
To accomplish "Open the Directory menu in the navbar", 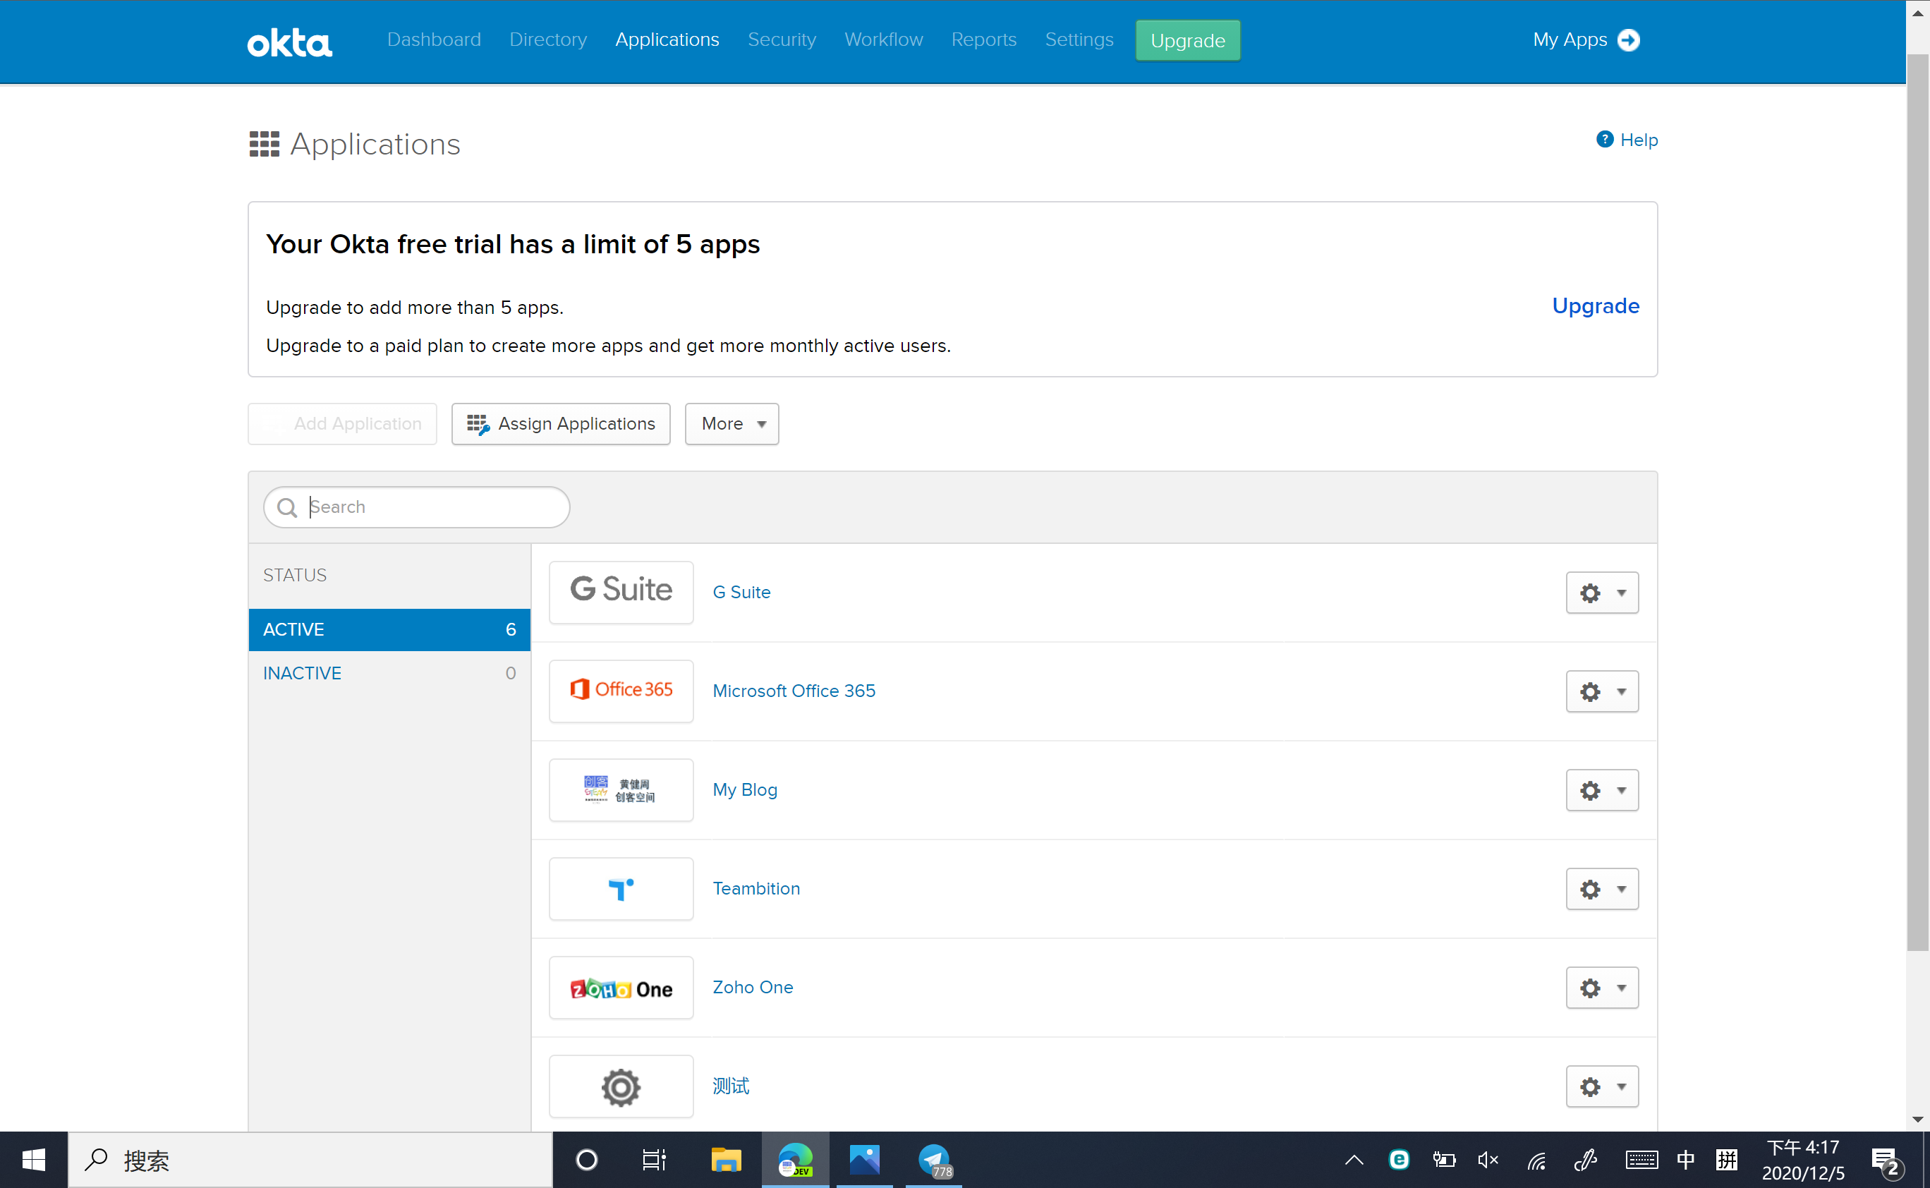I will point(547,40).
